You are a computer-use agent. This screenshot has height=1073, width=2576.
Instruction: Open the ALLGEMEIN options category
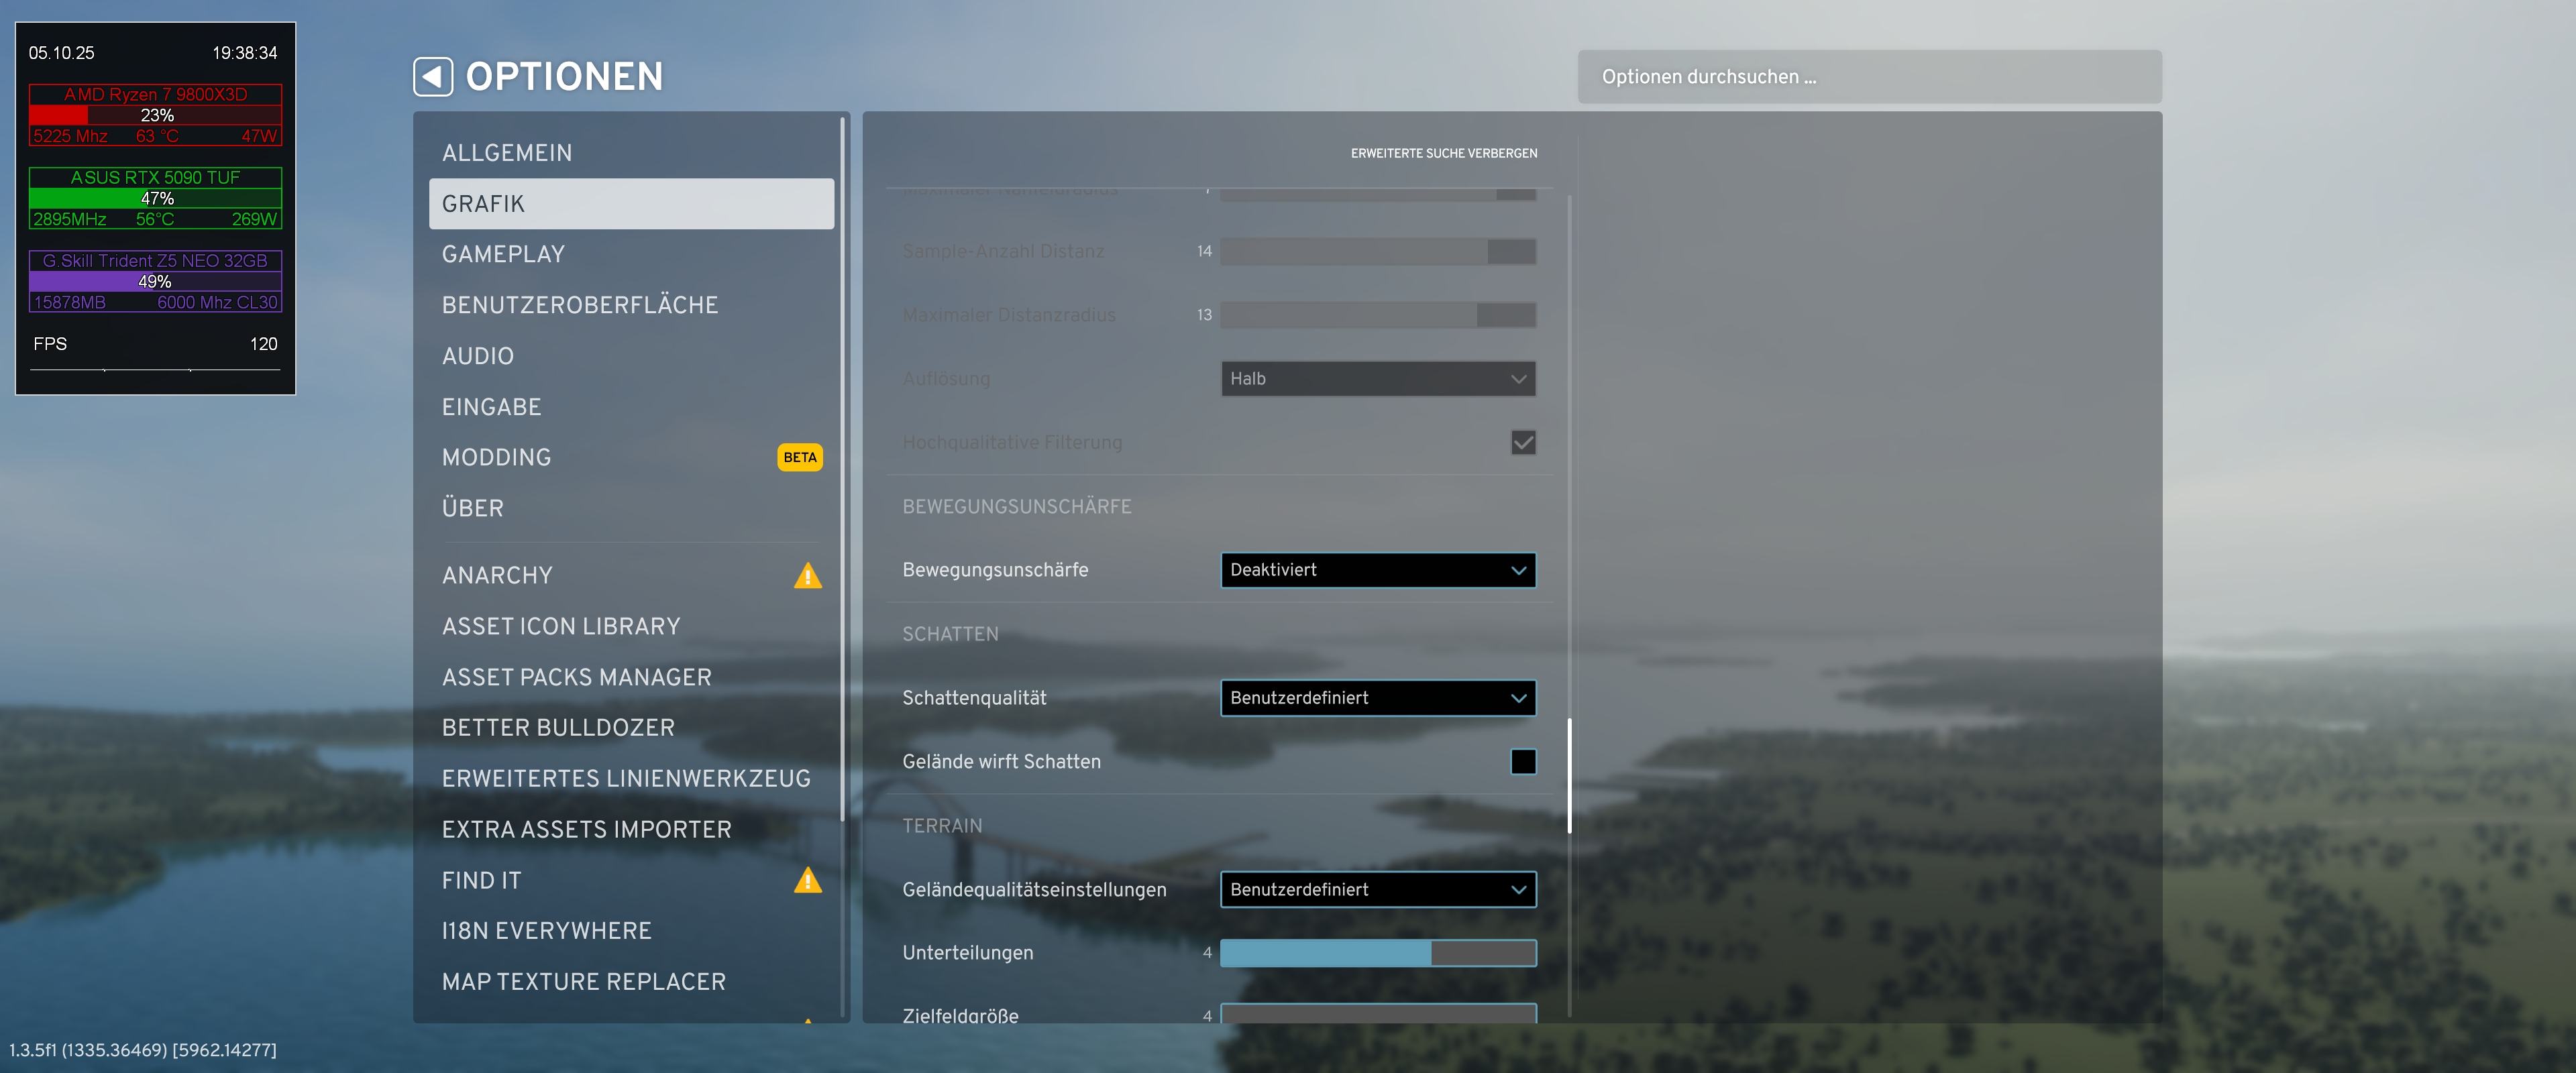507,153
